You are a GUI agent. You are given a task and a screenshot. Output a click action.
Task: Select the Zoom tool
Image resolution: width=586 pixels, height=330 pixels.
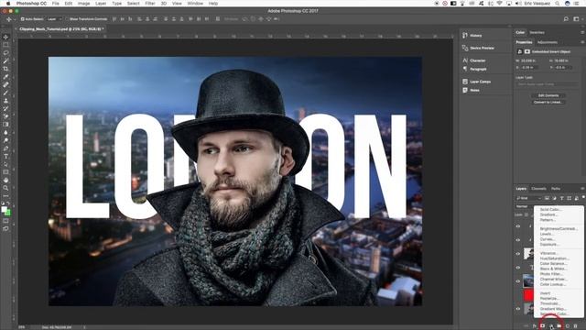pyautogui.click(x=5, y=188)
